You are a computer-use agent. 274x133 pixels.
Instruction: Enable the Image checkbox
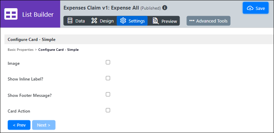[x=108, y=62]
